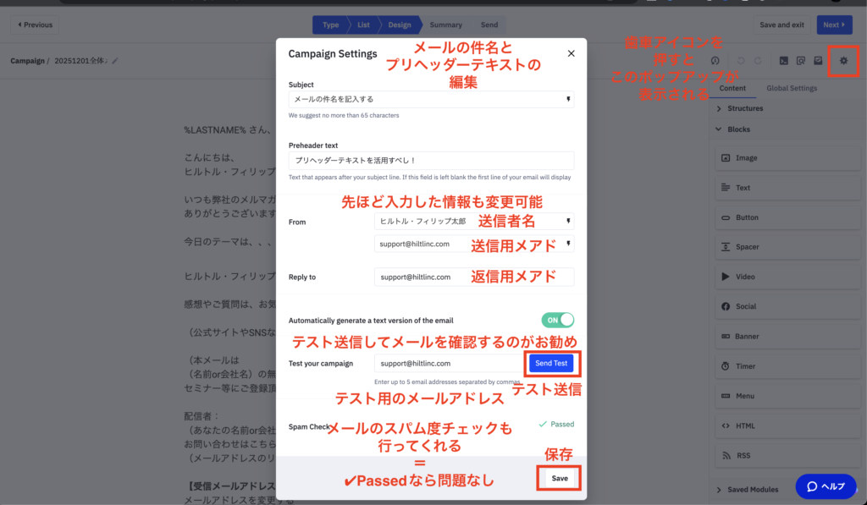Switch to the Content tab
The image size is (867, 505).
coord(732,89)
